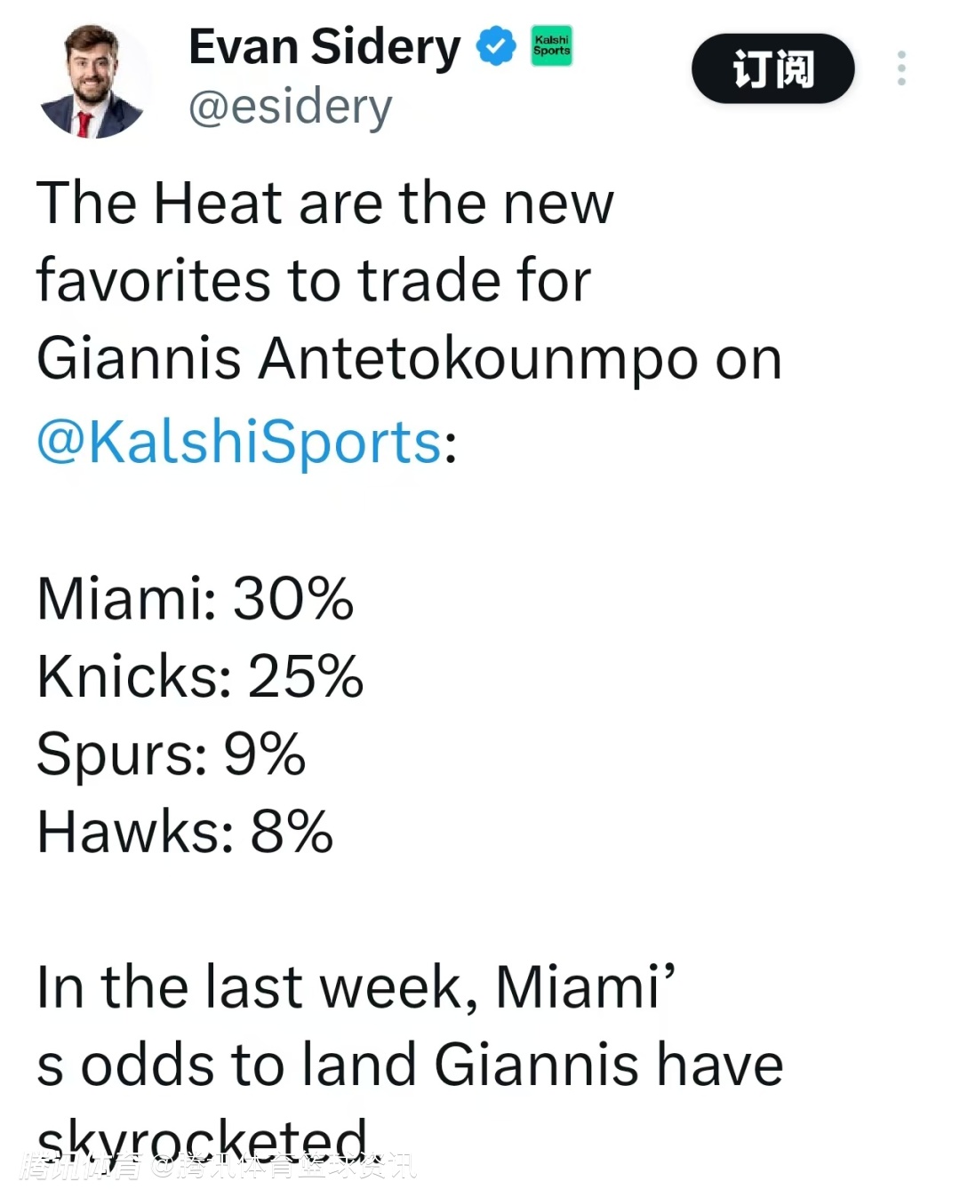Viewport: 960px width, 1197px height.
Task: Click the blue verified checkmark badge
Action: click(x=496, y=46)
